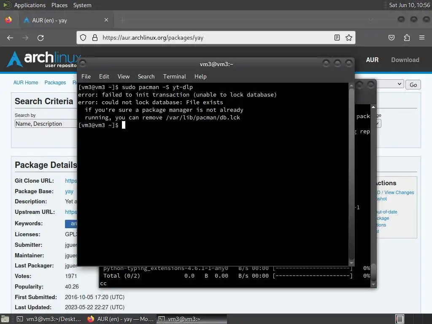Viewport: 432px width, 324px height.
Task: Open the Terminal menu in terminal menubar
Action: 174,77
